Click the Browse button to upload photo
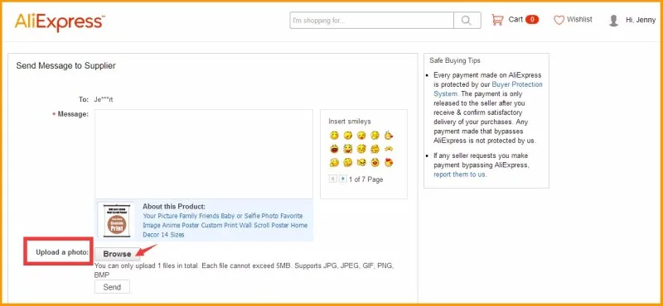The image size is (663, 306). coord(117,254)
